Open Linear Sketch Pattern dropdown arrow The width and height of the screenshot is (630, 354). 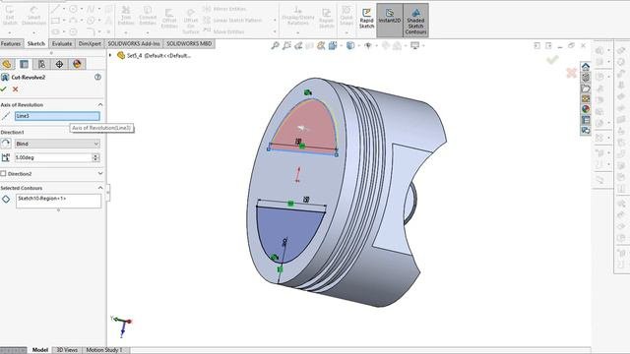click(275, 20)
